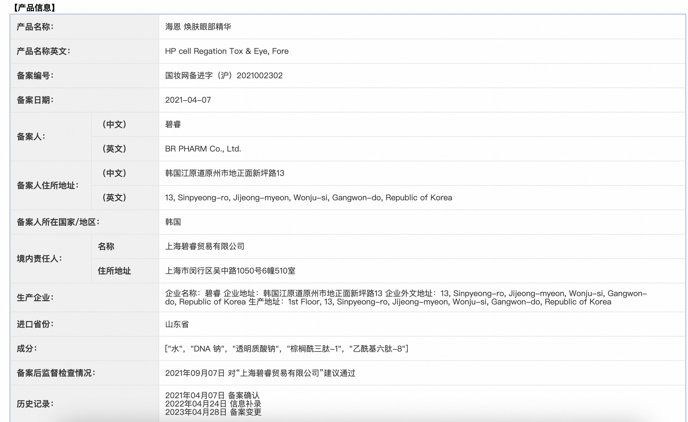Click history entry 2021年04月07日 备案确认

pos(212,395)
